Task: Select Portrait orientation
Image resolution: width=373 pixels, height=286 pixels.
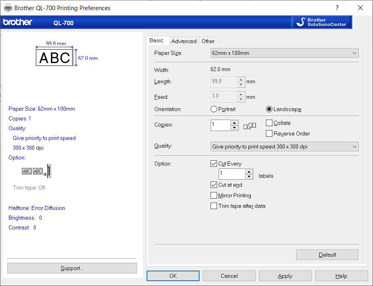Action: click(214, 109)
